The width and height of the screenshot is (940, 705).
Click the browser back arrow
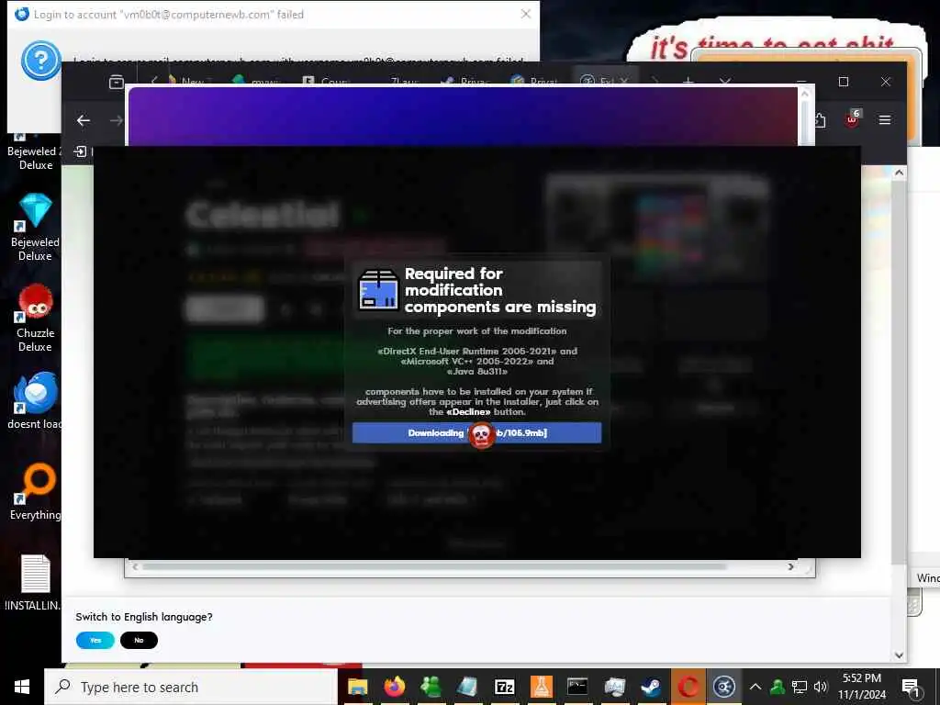(x=84, y=120)
